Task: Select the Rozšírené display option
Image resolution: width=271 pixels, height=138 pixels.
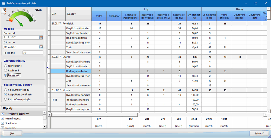Action: click(x=6, y=70)
